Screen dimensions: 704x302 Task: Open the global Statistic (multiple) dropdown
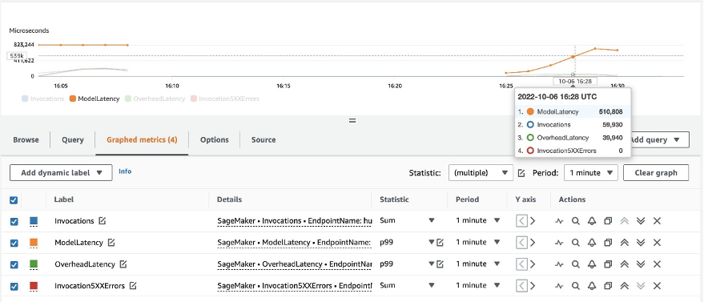click(481, 173)
